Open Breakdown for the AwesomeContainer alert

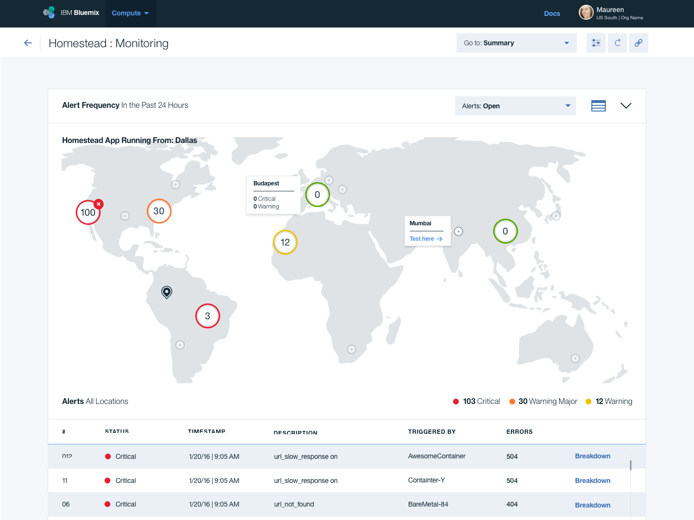point(593,456)
